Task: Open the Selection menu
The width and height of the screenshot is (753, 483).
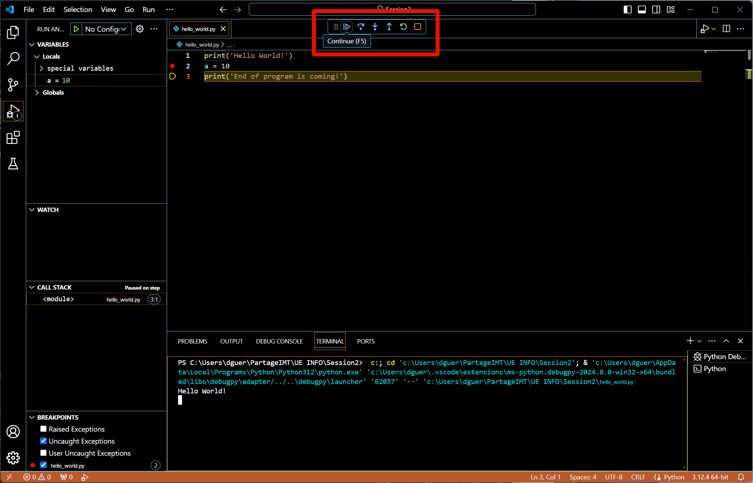Action: [x=78, y=9]
